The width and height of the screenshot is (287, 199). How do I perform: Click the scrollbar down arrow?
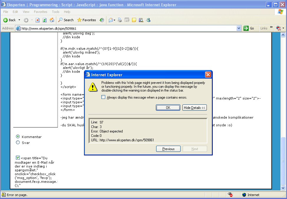(283, 188)
